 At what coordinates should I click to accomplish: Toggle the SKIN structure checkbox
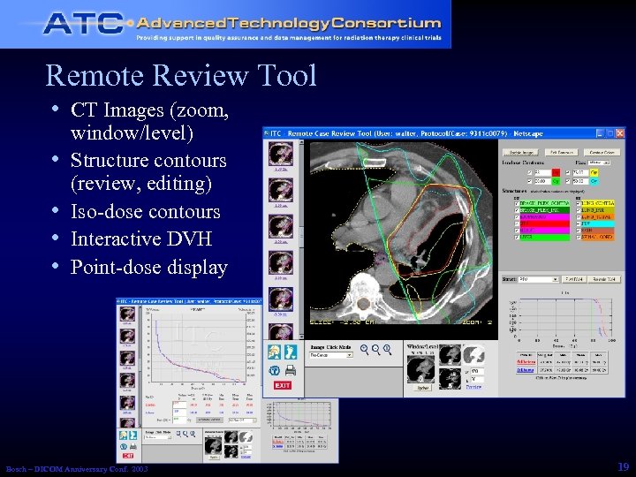tap(578, 231)
